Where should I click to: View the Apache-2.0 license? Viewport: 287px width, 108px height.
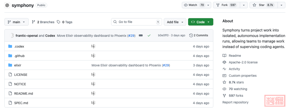click(243, 62)
